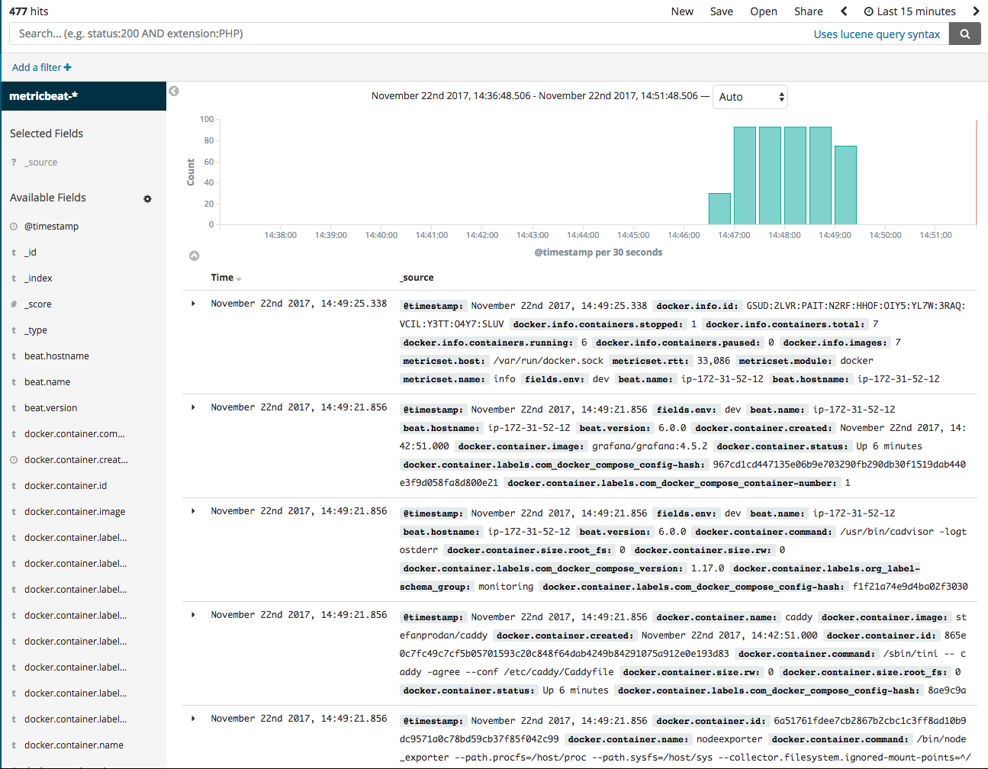Open the New menu item
988x769 pixels.
click(682, 11)
